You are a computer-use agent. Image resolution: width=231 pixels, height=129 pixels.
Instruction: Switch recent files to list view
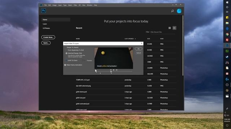tap(174, 28)
